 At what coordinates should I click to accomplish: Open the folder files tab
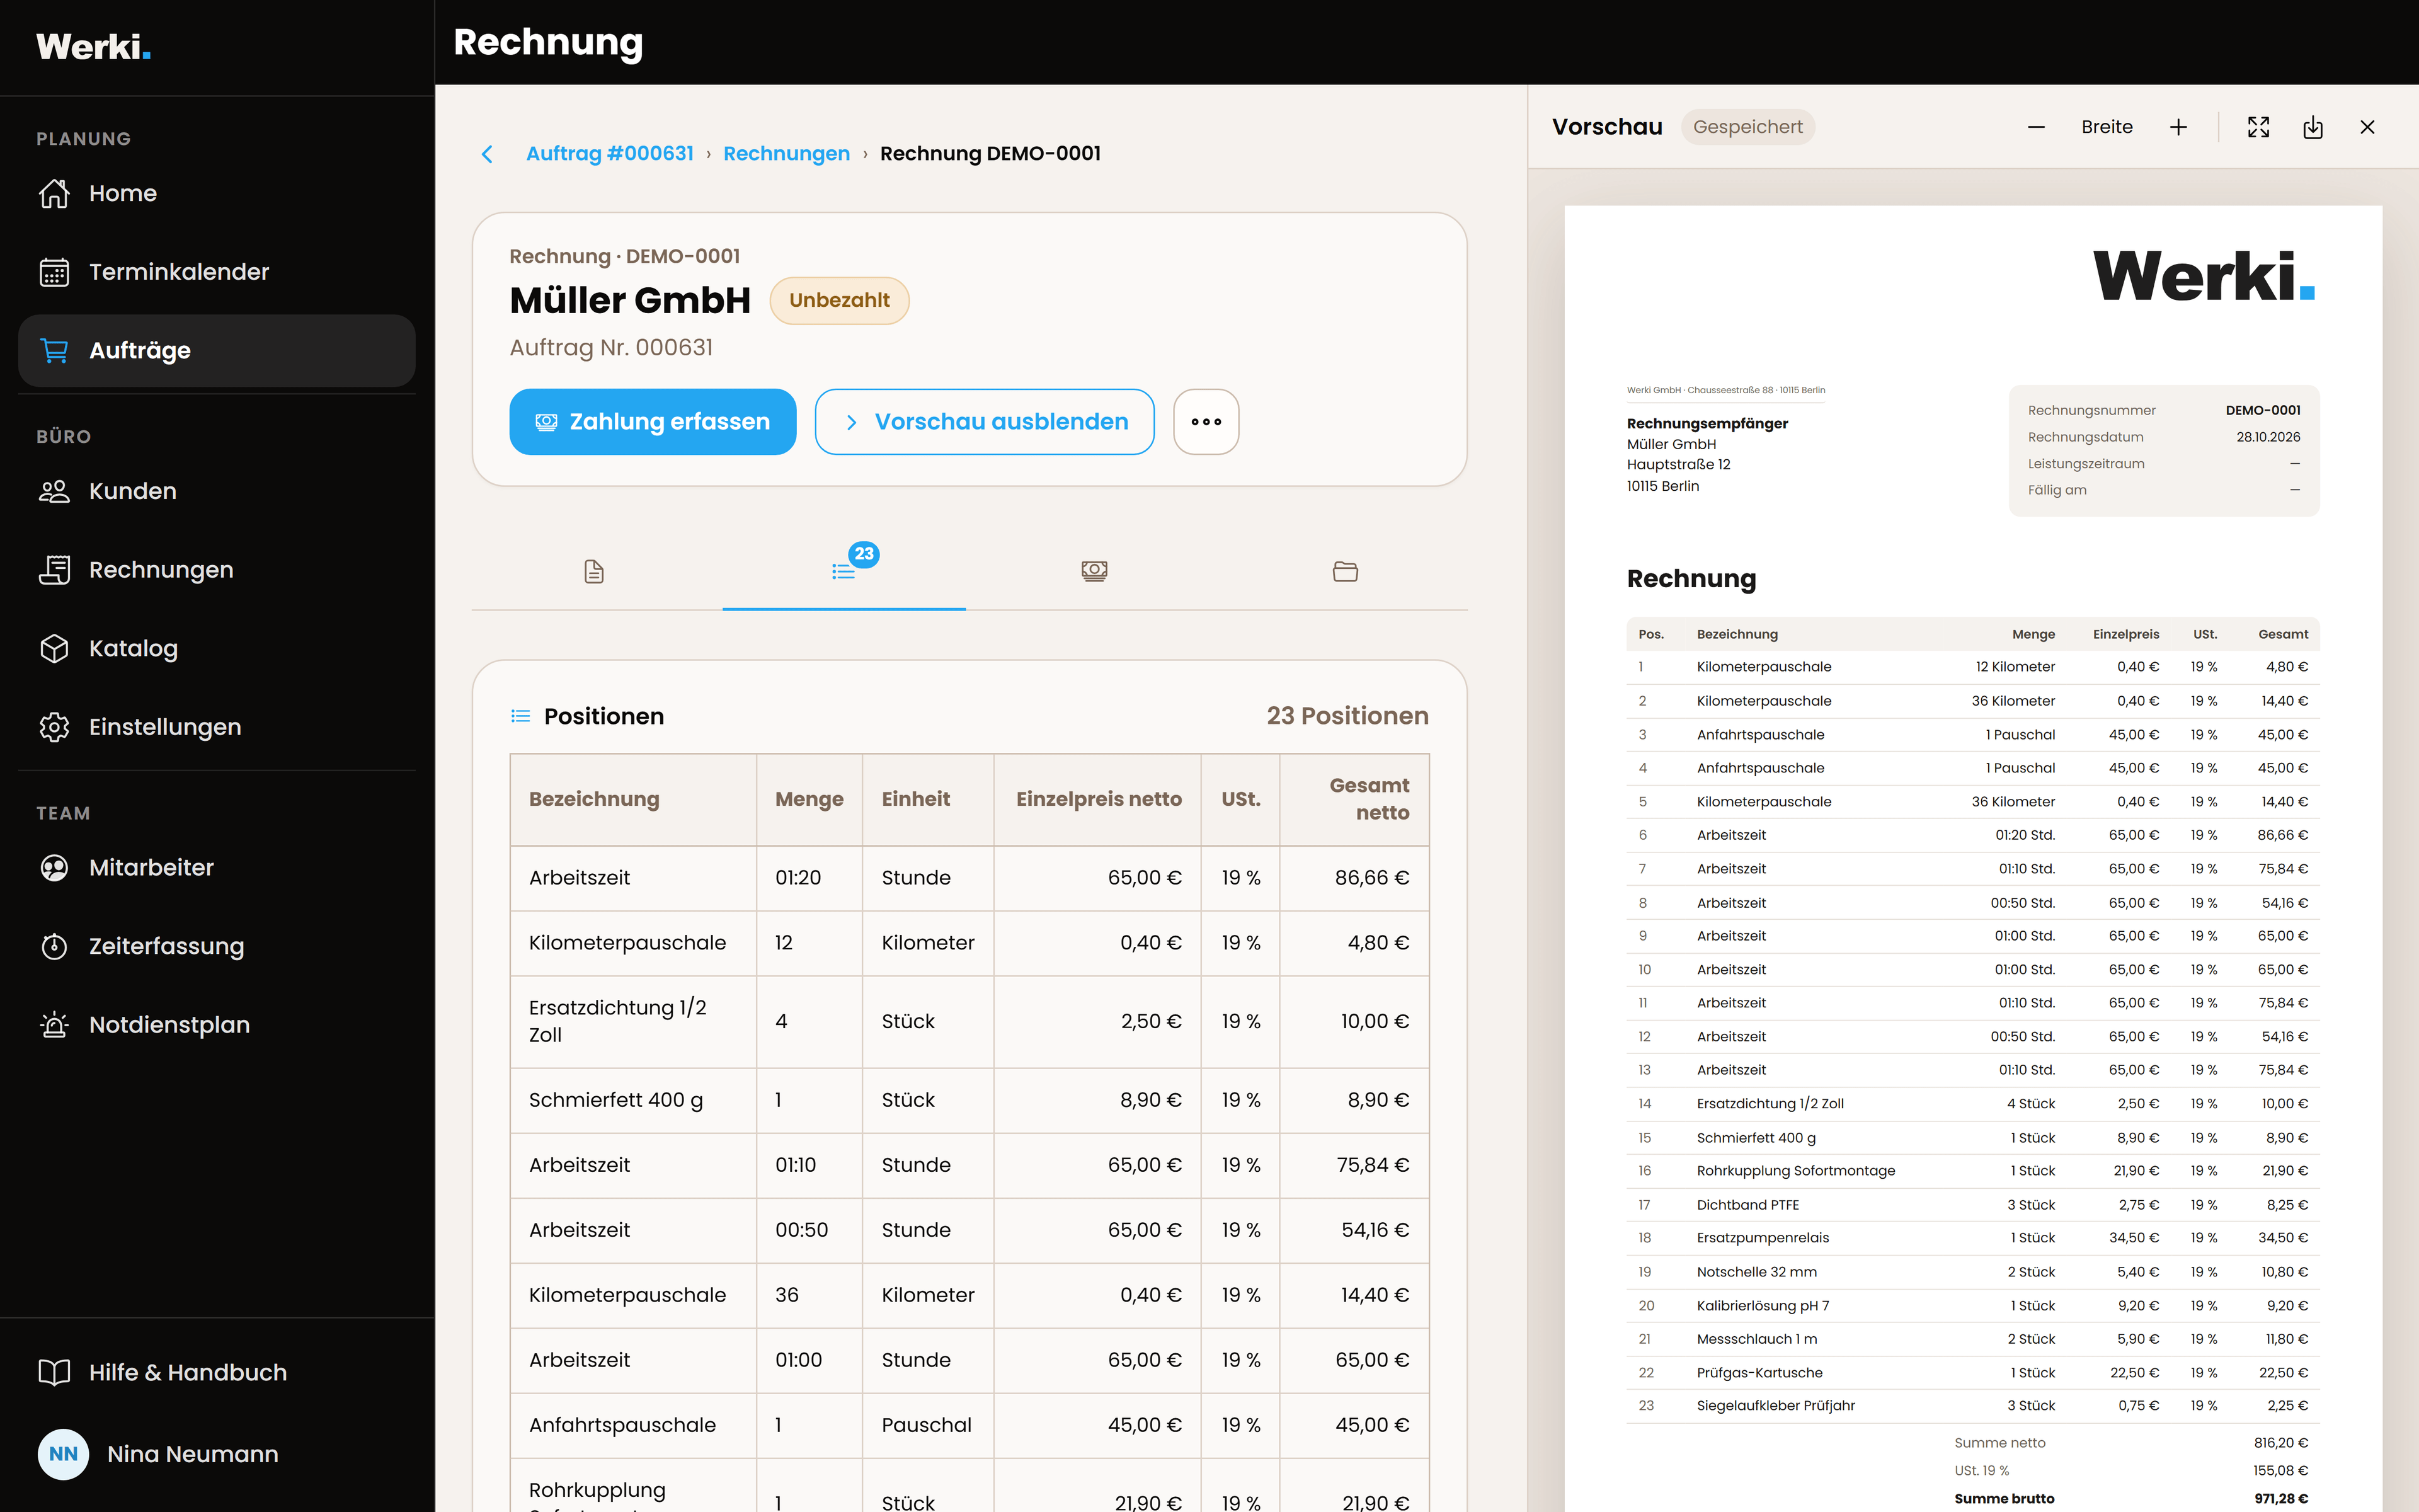[x=1344, y=571]
